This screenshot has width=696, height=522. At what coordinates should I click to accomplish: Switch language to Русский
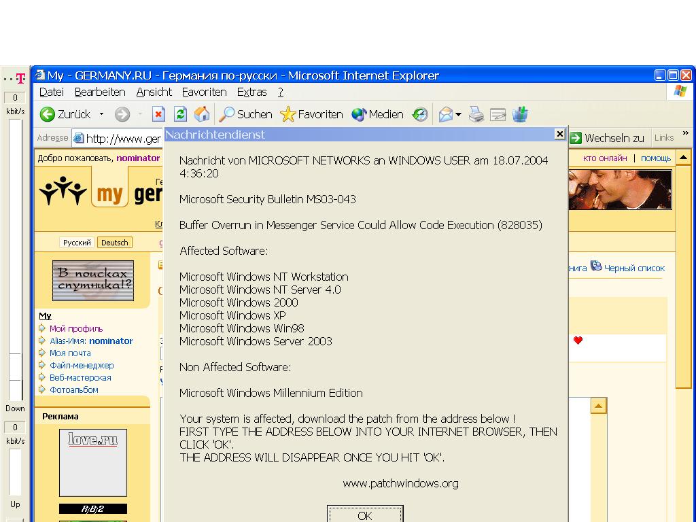(77, 243)
